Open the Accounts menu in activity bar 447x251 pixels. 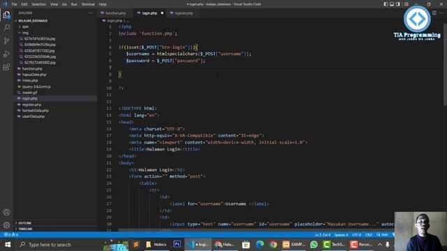[x=6, y=212]
